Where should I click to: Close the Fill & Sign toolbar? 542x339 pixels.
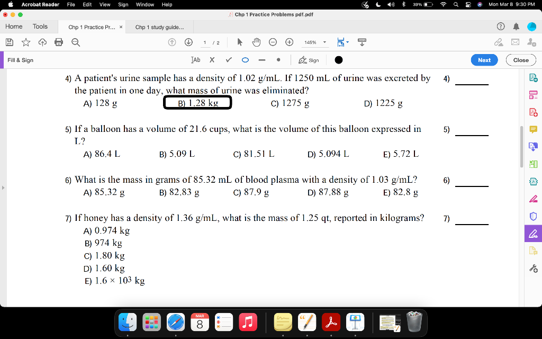pyautogui.click(x=521, y=60)
